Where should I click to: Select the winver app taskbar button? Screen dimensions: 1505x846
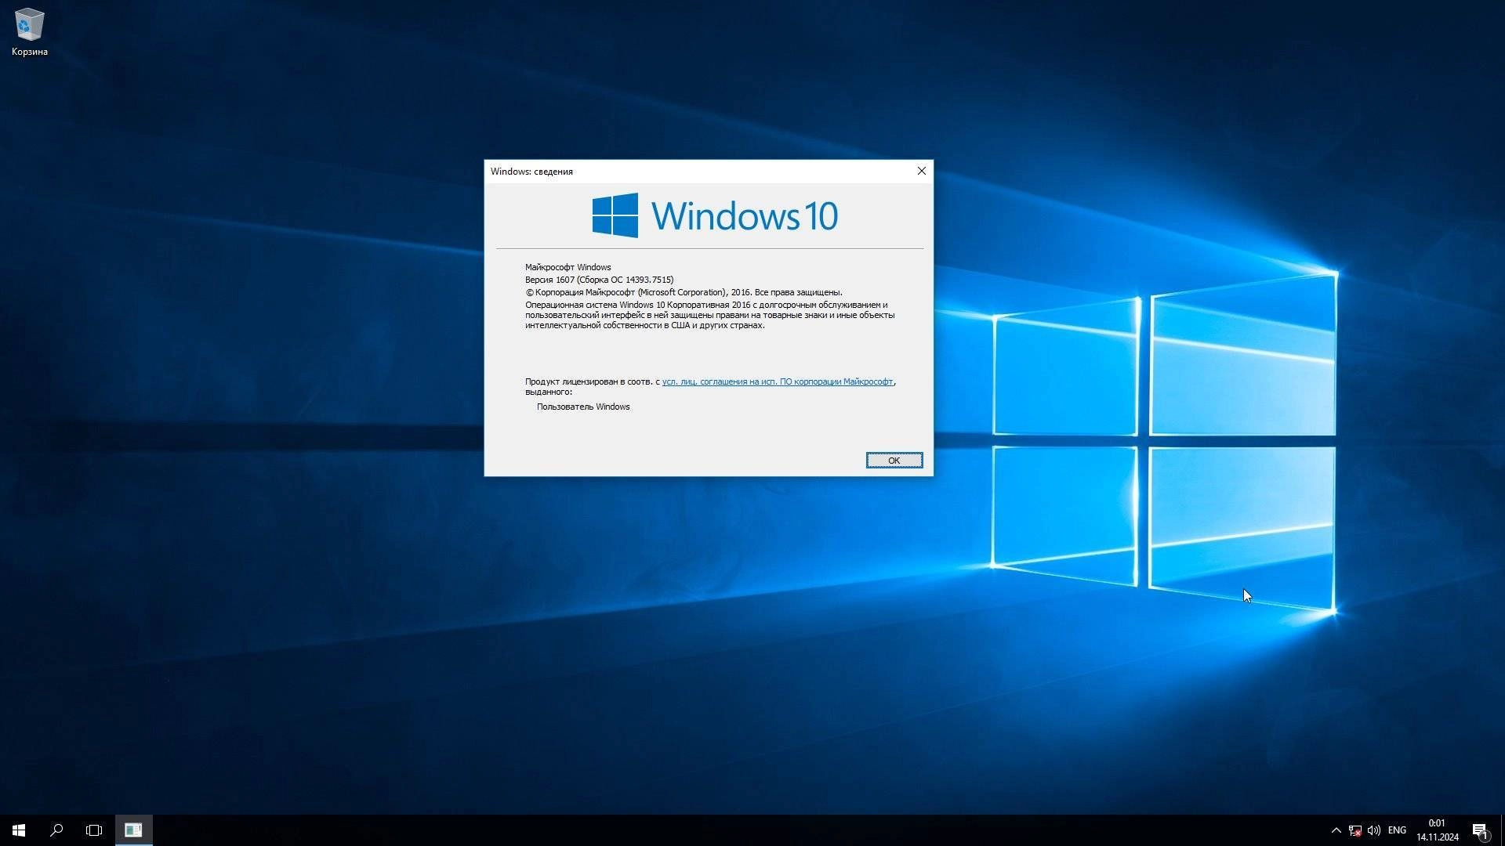tap(133, 830)
